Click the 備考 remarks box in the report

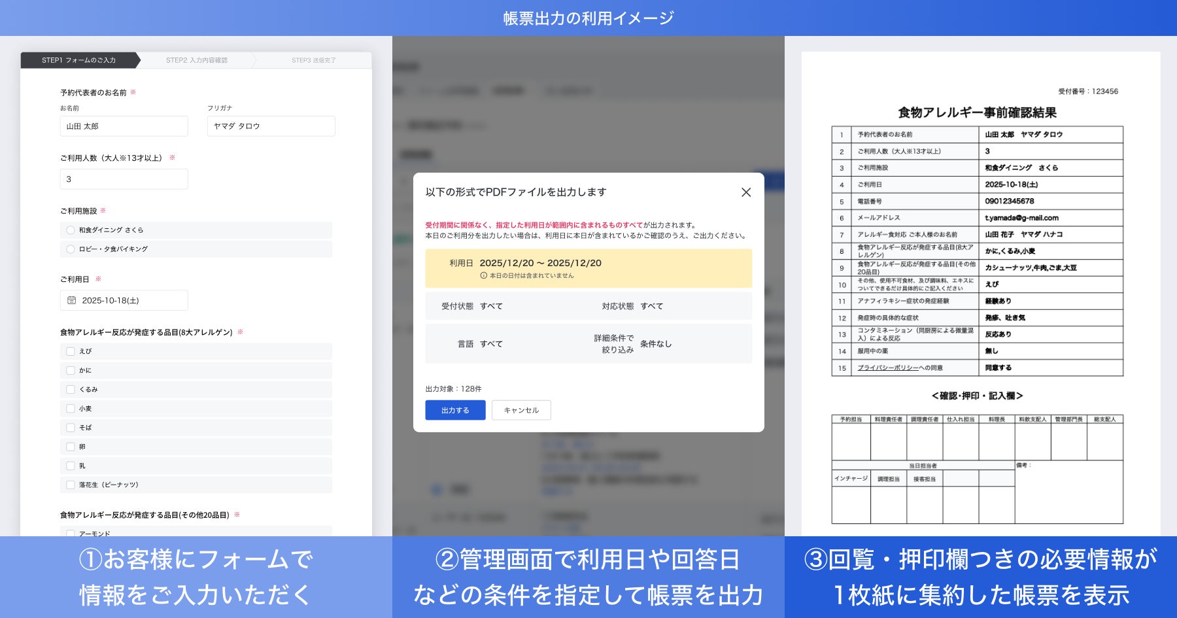[1068, 492]
